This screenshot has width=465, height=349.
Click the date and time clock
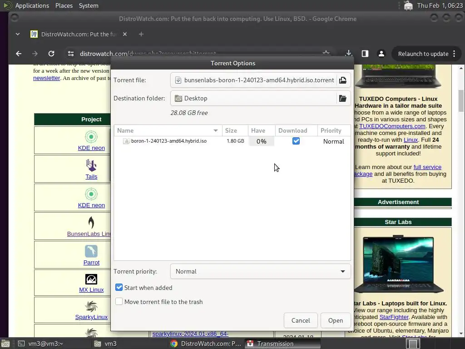click(x=440, y=5)
